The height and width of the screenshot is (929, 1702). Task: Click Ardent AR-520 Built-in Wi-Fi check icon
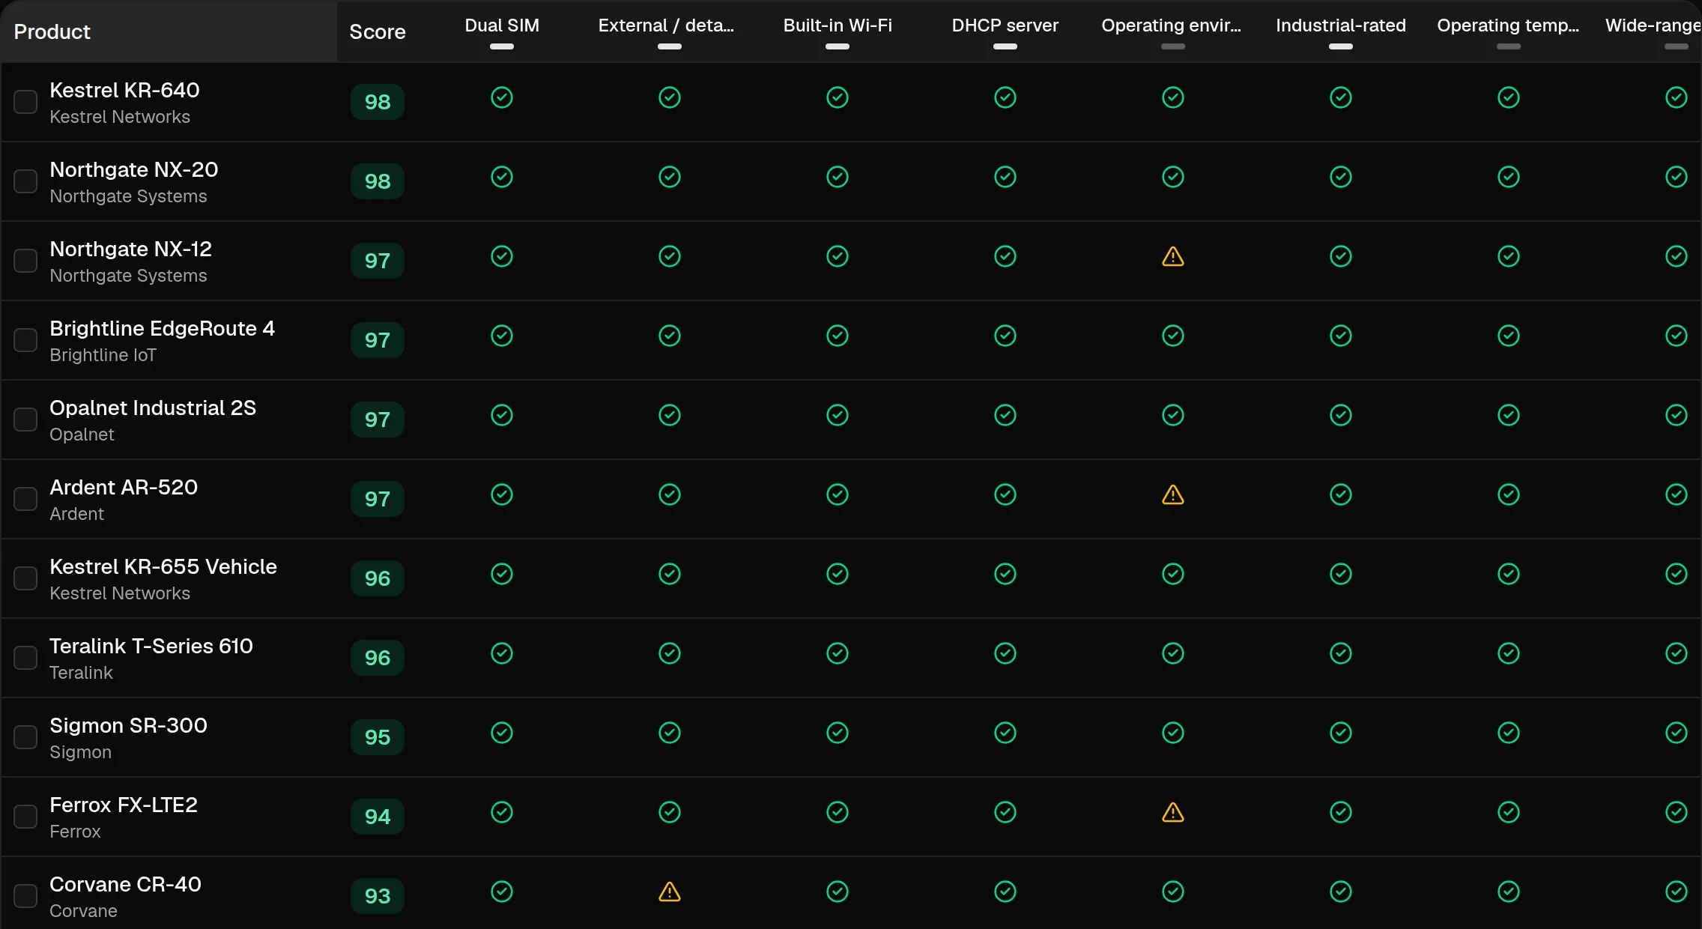(838, 494)
